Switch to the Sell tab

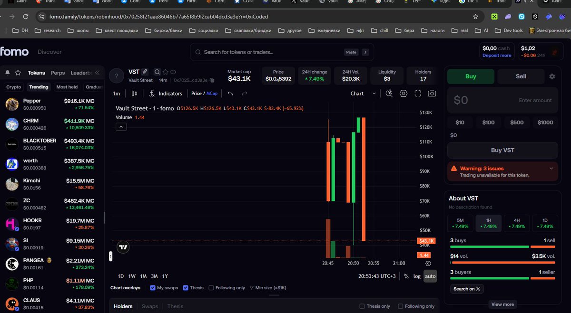pyautogui.click(x=521, y=76)
